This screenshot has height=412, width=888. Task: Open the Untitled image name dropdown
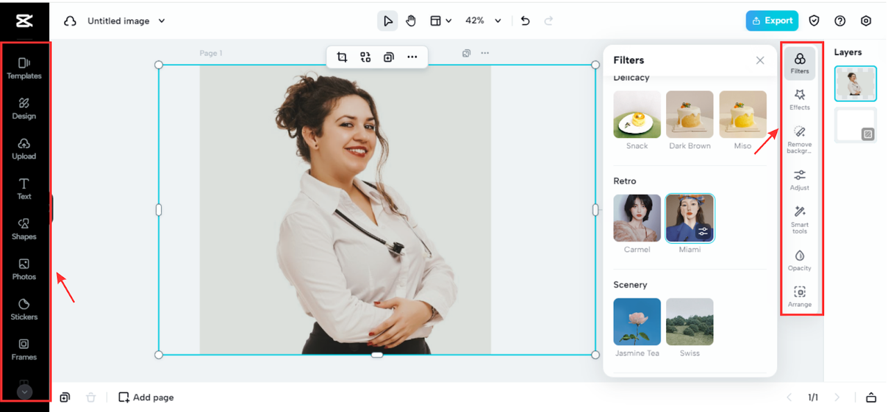[126, 21]
